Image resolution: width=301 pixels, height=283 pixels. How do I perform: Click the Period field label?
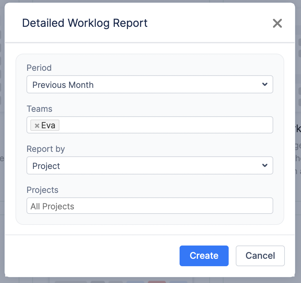pos(39,68)
